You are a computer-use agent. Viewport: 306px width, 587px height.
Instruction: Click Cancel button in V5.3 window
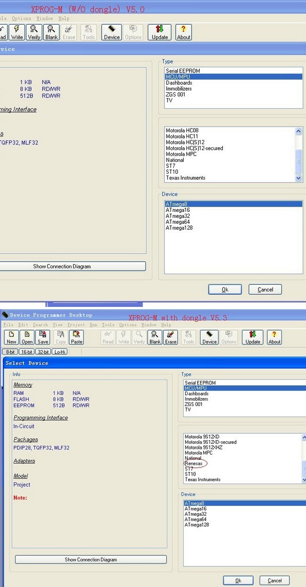pos(274,580)
